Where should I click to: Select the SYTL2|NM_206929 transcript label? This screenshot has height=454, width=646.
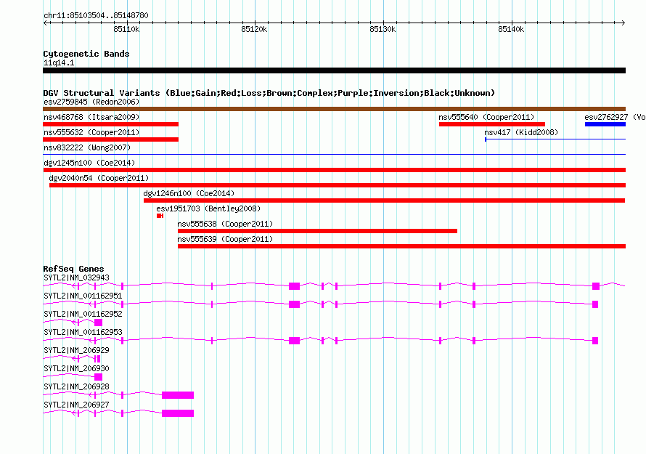77,351
